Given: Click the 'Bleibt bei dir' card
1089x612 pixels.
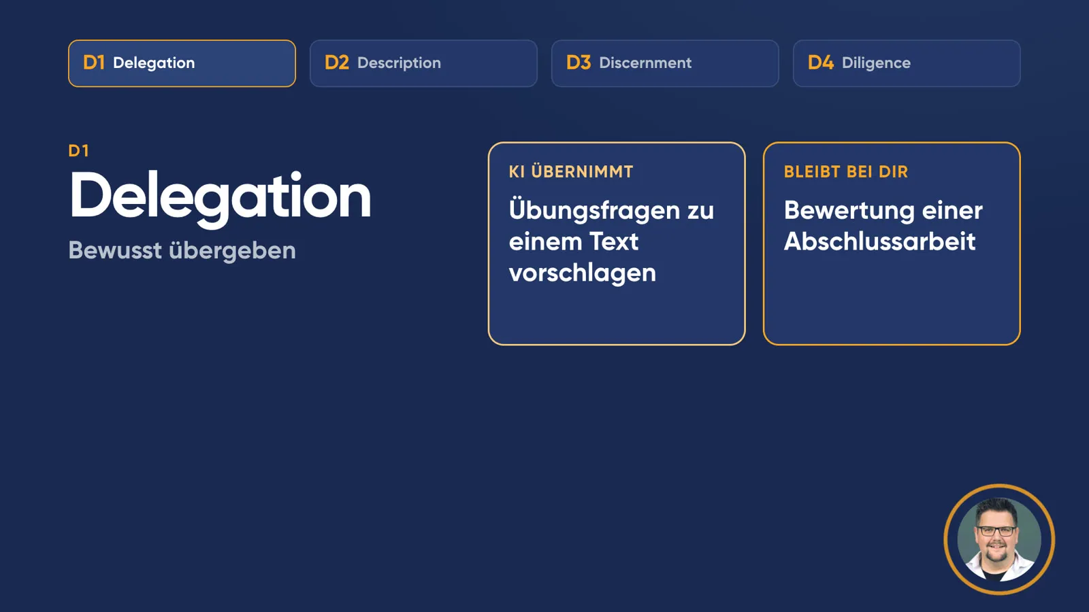Looking at the screenshot, I should tap(892, 243).
